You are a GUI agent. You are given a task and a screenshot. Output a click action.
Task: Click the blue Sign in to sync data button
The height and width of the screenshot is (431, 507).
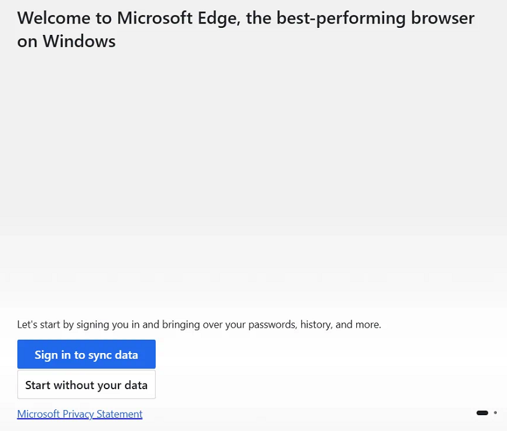coord(86,354)
